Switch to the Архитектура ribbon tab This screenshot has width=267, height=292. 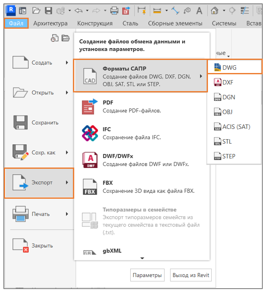(50, 23)
